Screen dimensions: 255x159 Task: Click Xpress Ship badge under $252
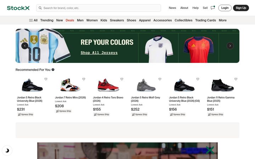click(x=140, y=114)
